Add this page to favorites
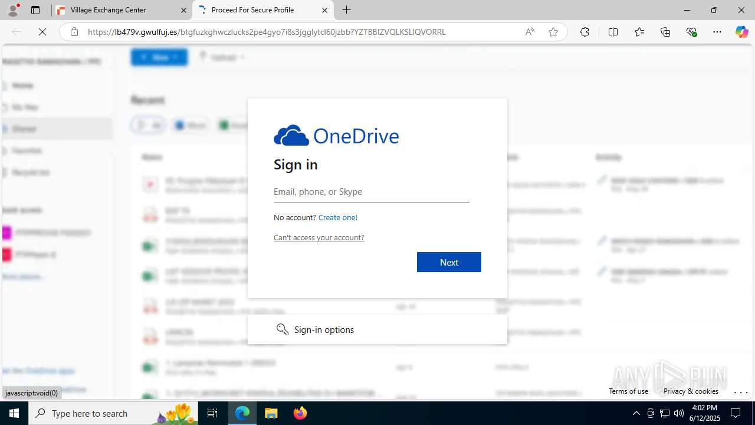The image size is (755, 425). 553,32
